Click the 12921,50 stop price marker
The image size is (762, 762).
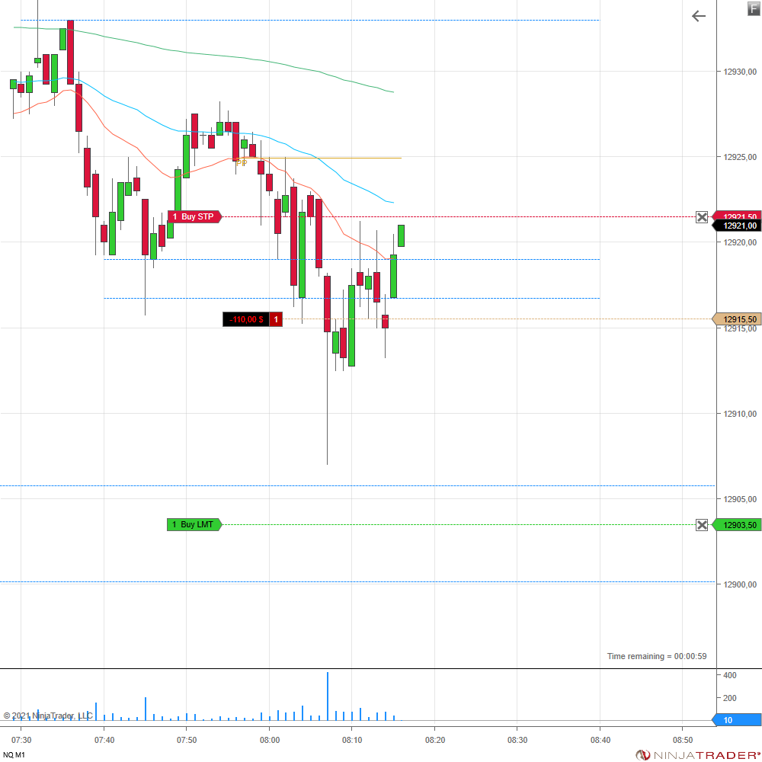point(738,216)
